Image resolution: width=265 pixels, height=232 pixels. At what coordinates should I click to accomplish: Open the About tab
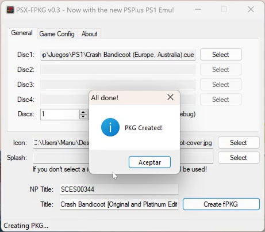89,34
